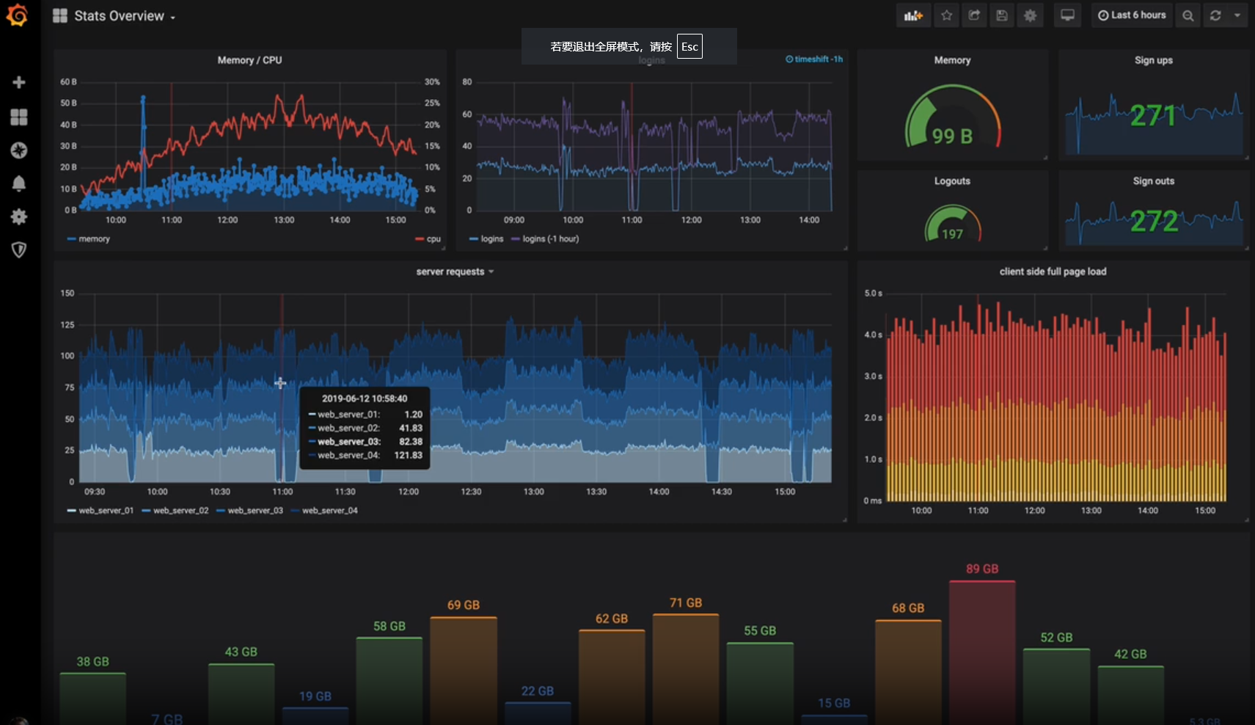Open the Alerting bell icon in sidebar

click(x=19, y=183)
